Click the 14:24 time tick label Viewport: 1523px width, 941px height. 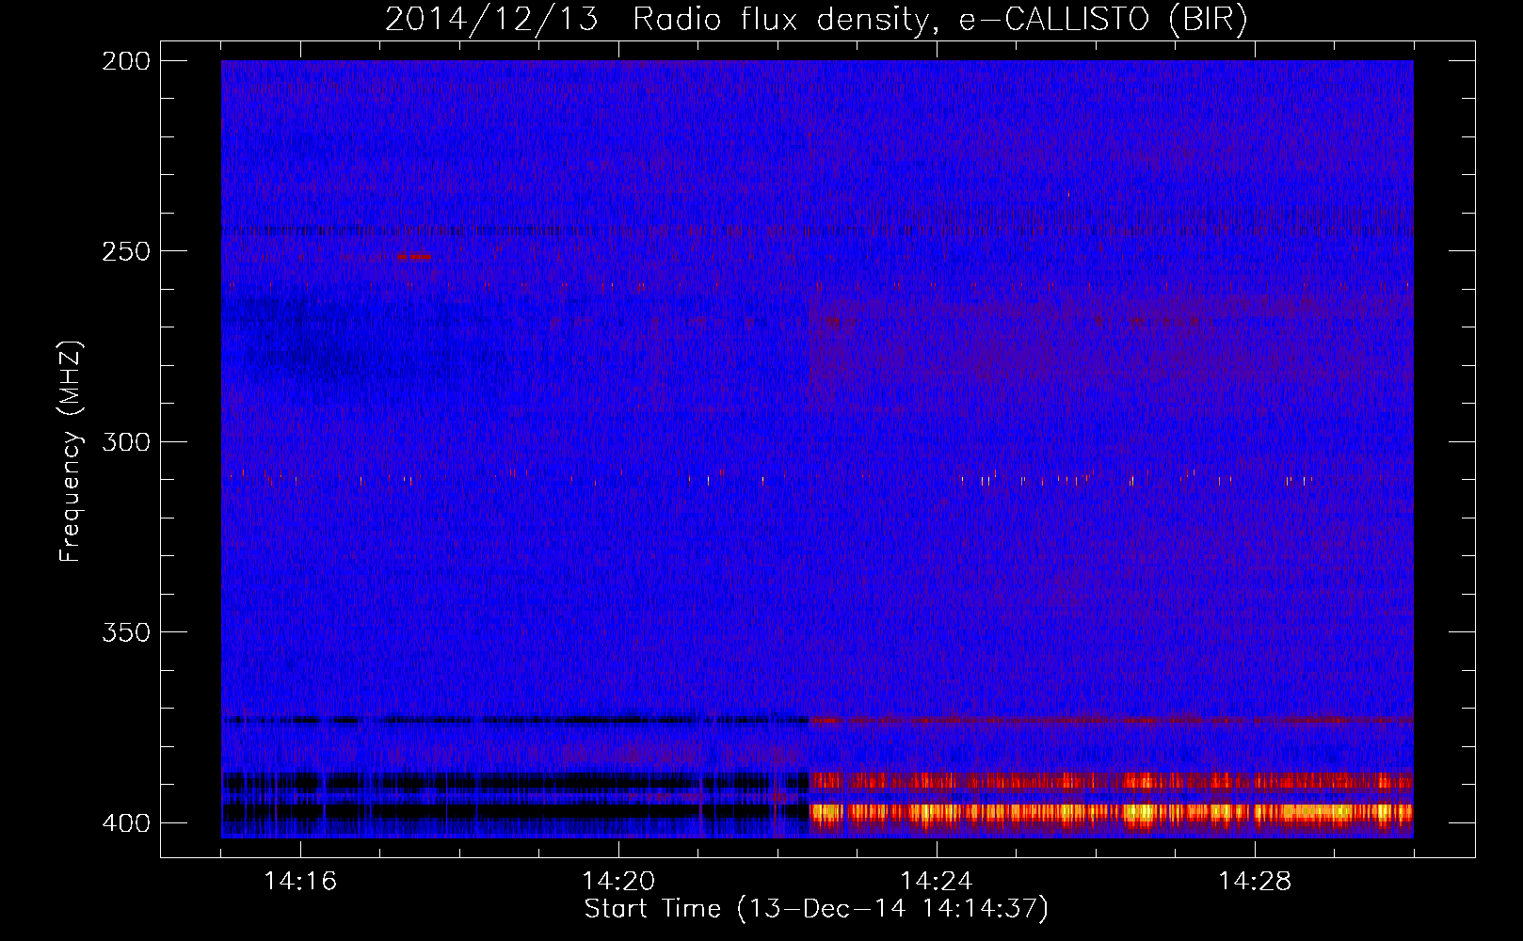coord(937,881)
